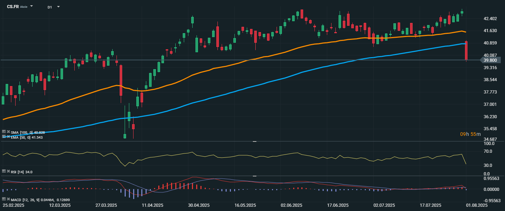Remove the EMA indicator with its X
The height and width of the screenshot is (211, 505).
(x=8, y=137)
